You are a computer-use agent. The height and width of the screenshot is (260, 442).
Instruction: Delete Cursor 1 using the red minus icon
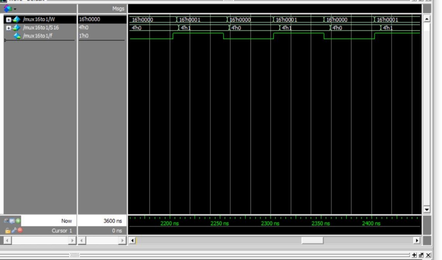[20, 230]
